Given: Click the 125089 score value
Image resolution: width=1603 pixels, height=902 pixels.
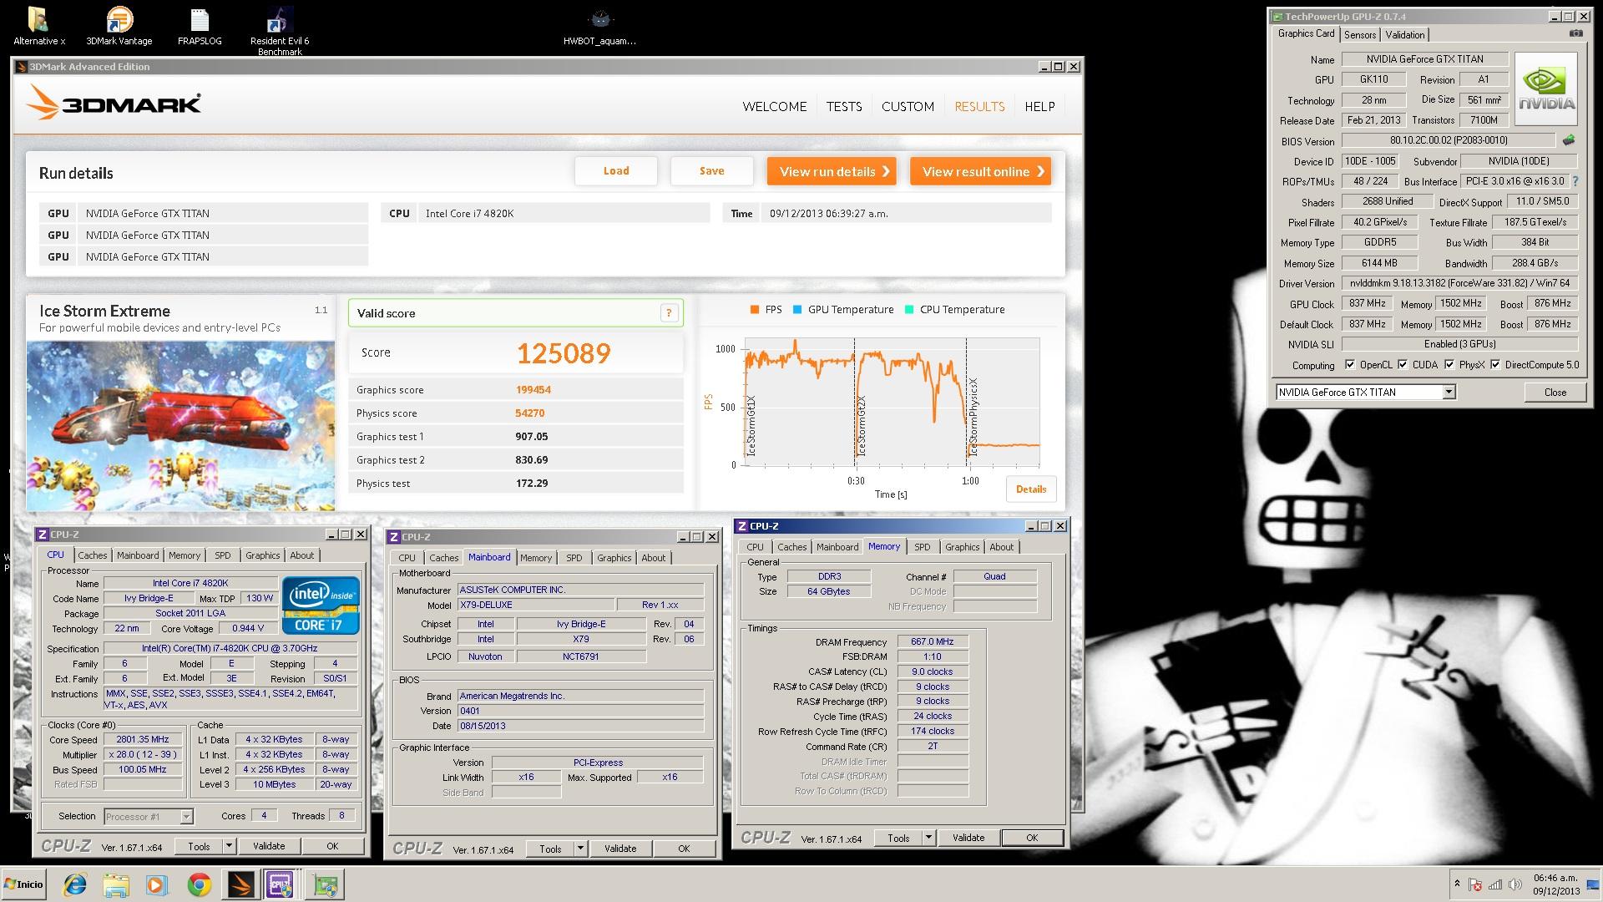Looking at the screenshot, I should [564, 353].
